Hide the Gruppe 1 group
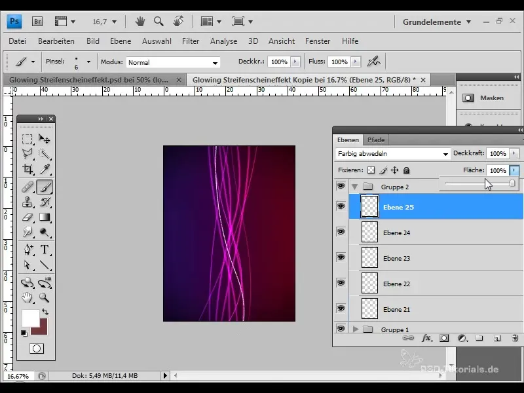The height and width of the screenshot is (393, 524). coord(341,329)
